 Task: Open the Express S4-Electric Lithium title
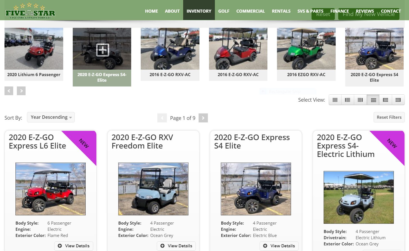[346, 146]
